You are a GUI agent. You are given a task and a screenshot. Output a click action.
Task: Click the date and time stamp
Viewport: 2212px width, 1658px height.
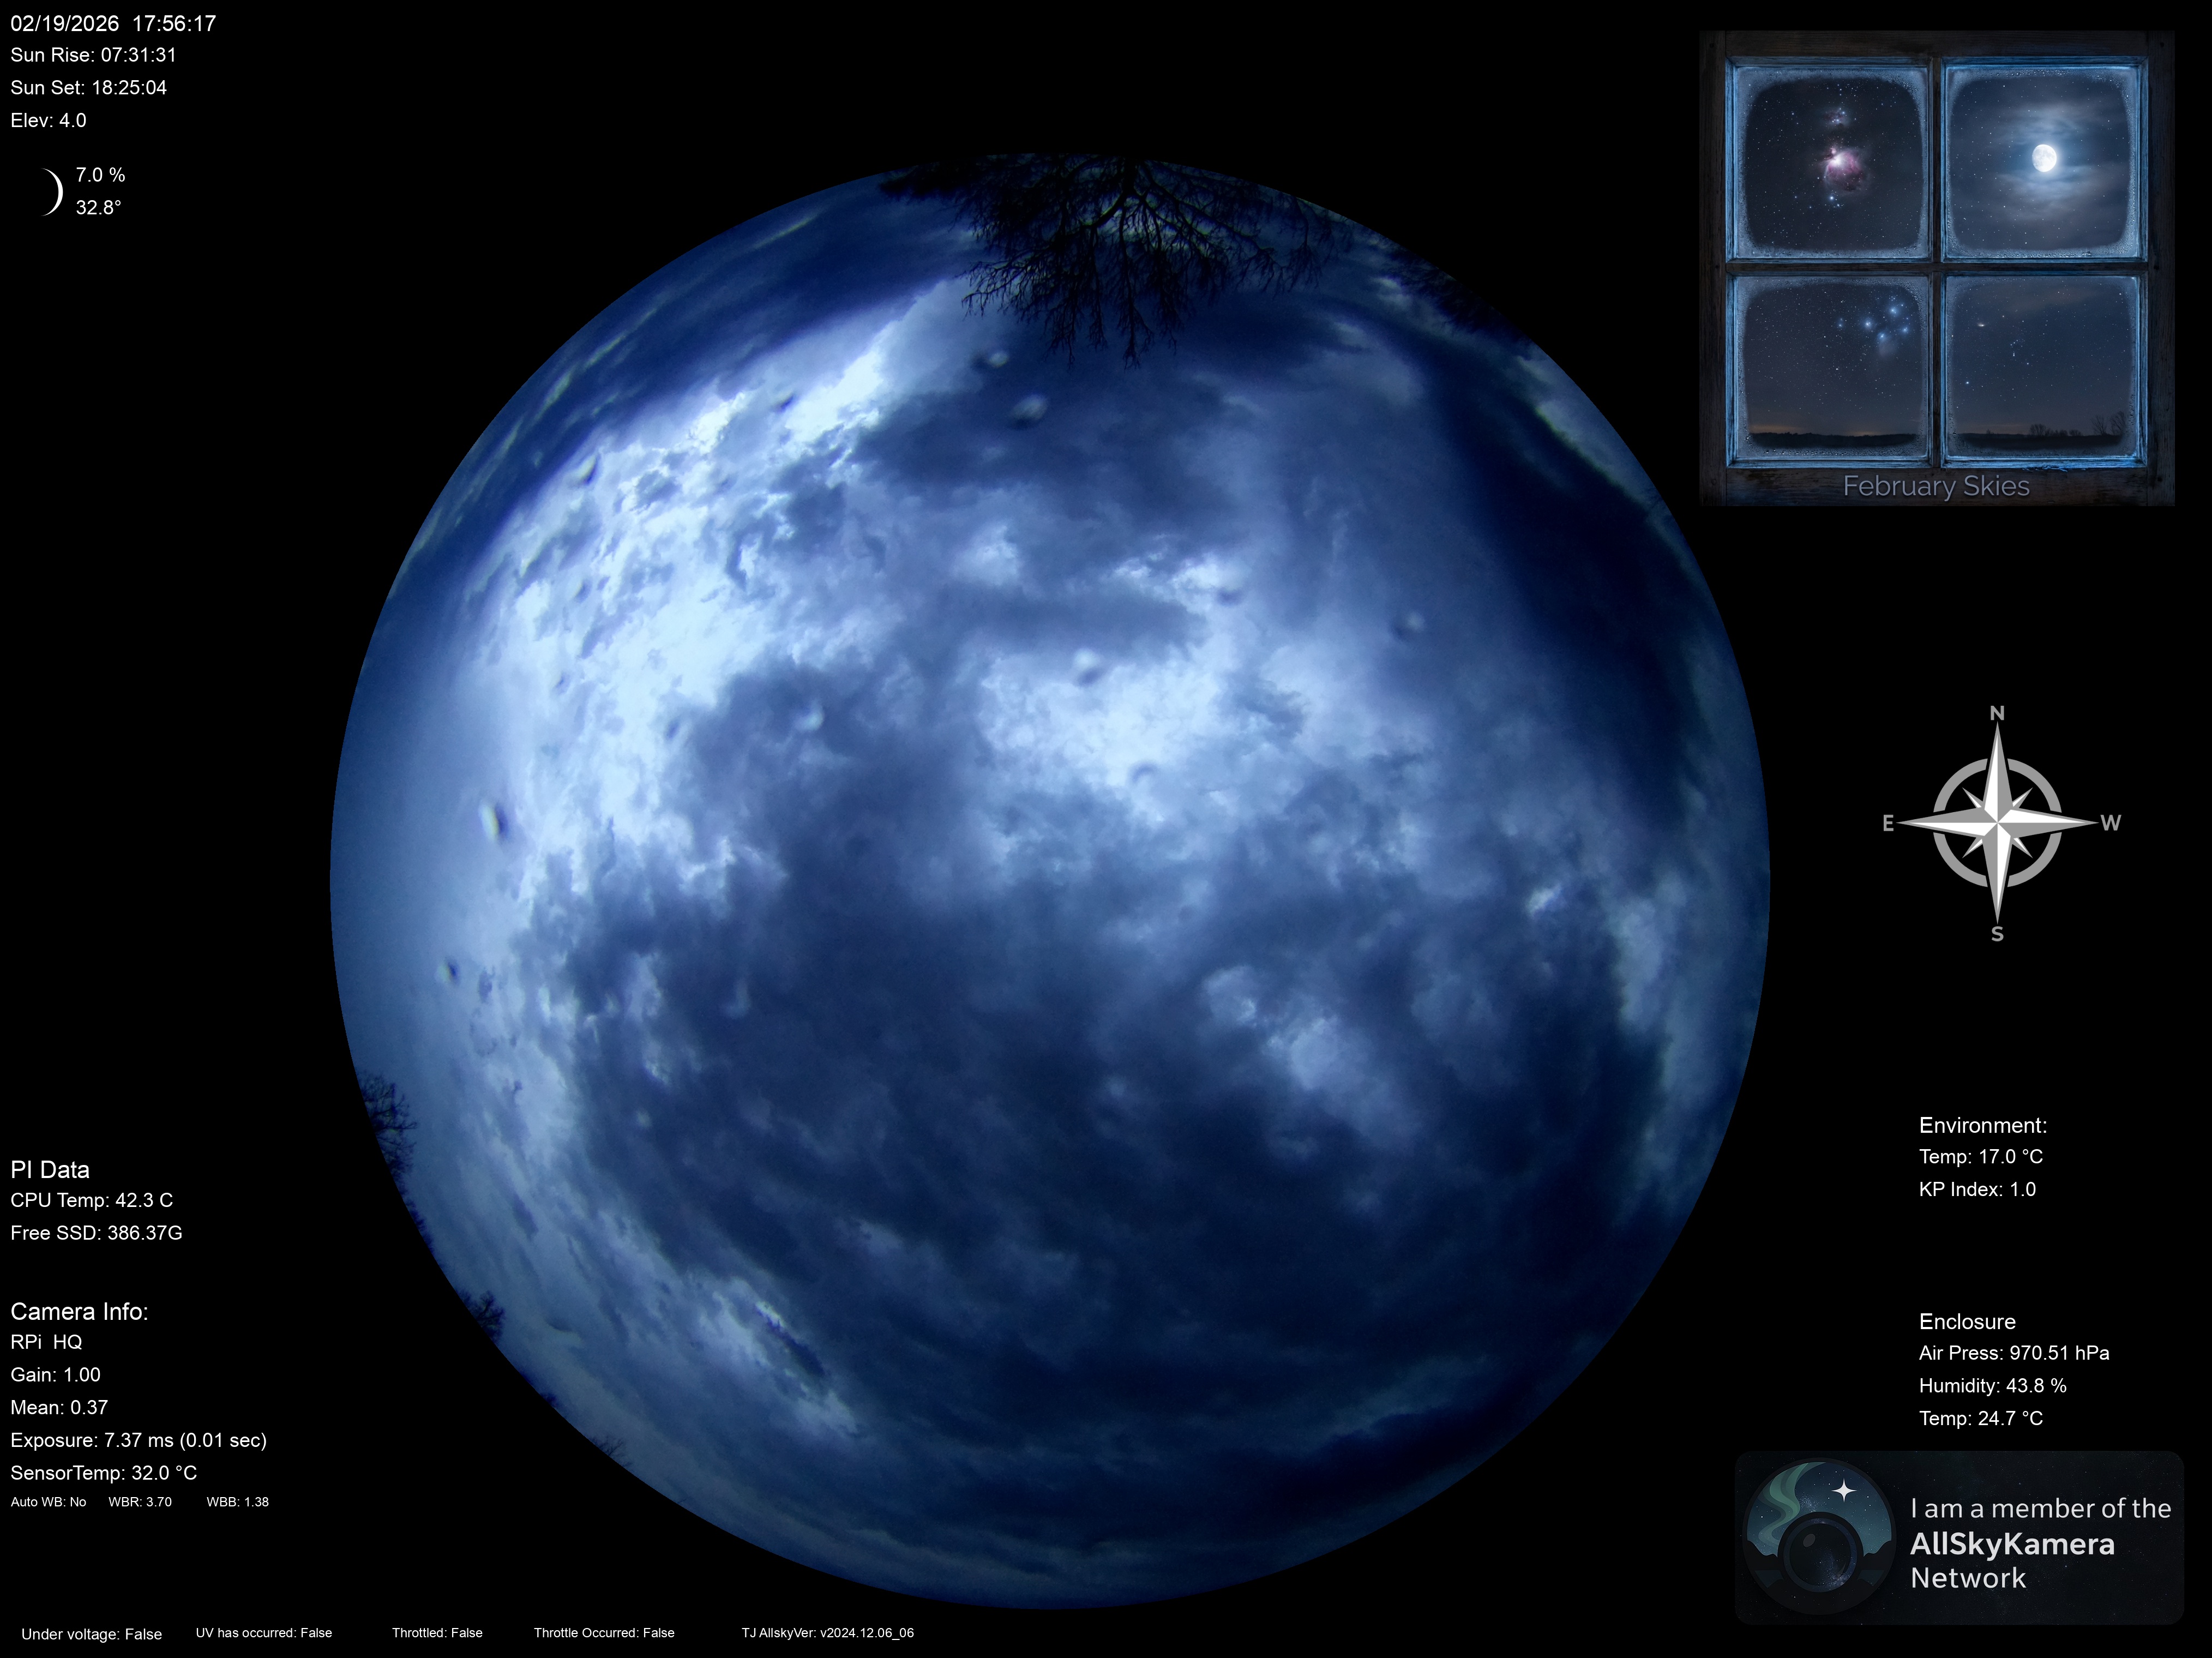point(113,23)
